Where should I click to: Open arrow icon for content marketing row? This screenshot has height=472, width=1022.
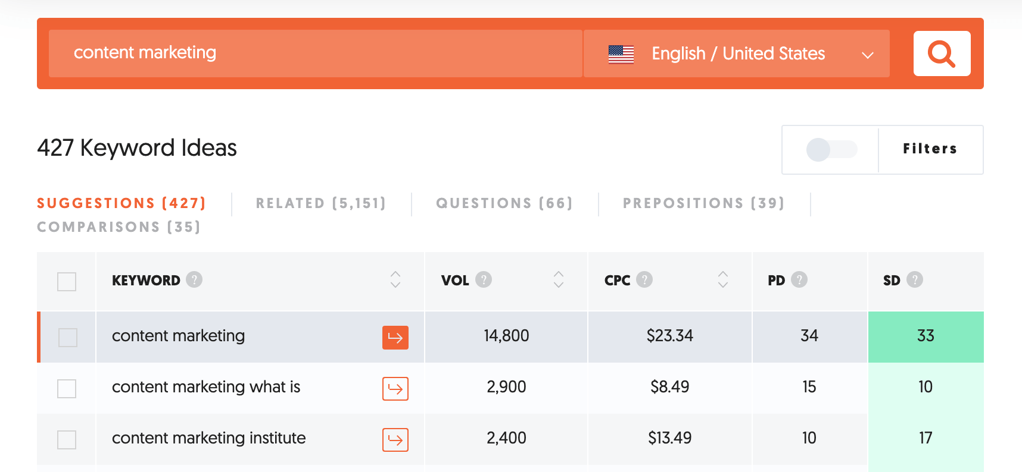pyautogui.click(x=395, y=338)
